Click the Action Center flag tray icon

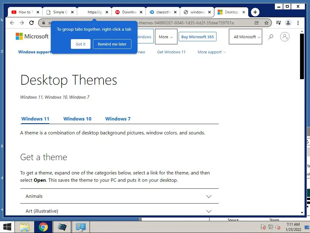click(x=263, y=227)
